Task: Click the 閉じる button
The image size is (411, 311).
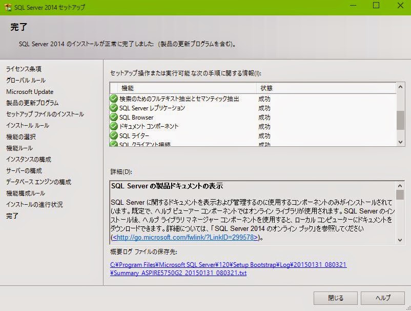Action: pyautogui.click(x=336, y=298)
